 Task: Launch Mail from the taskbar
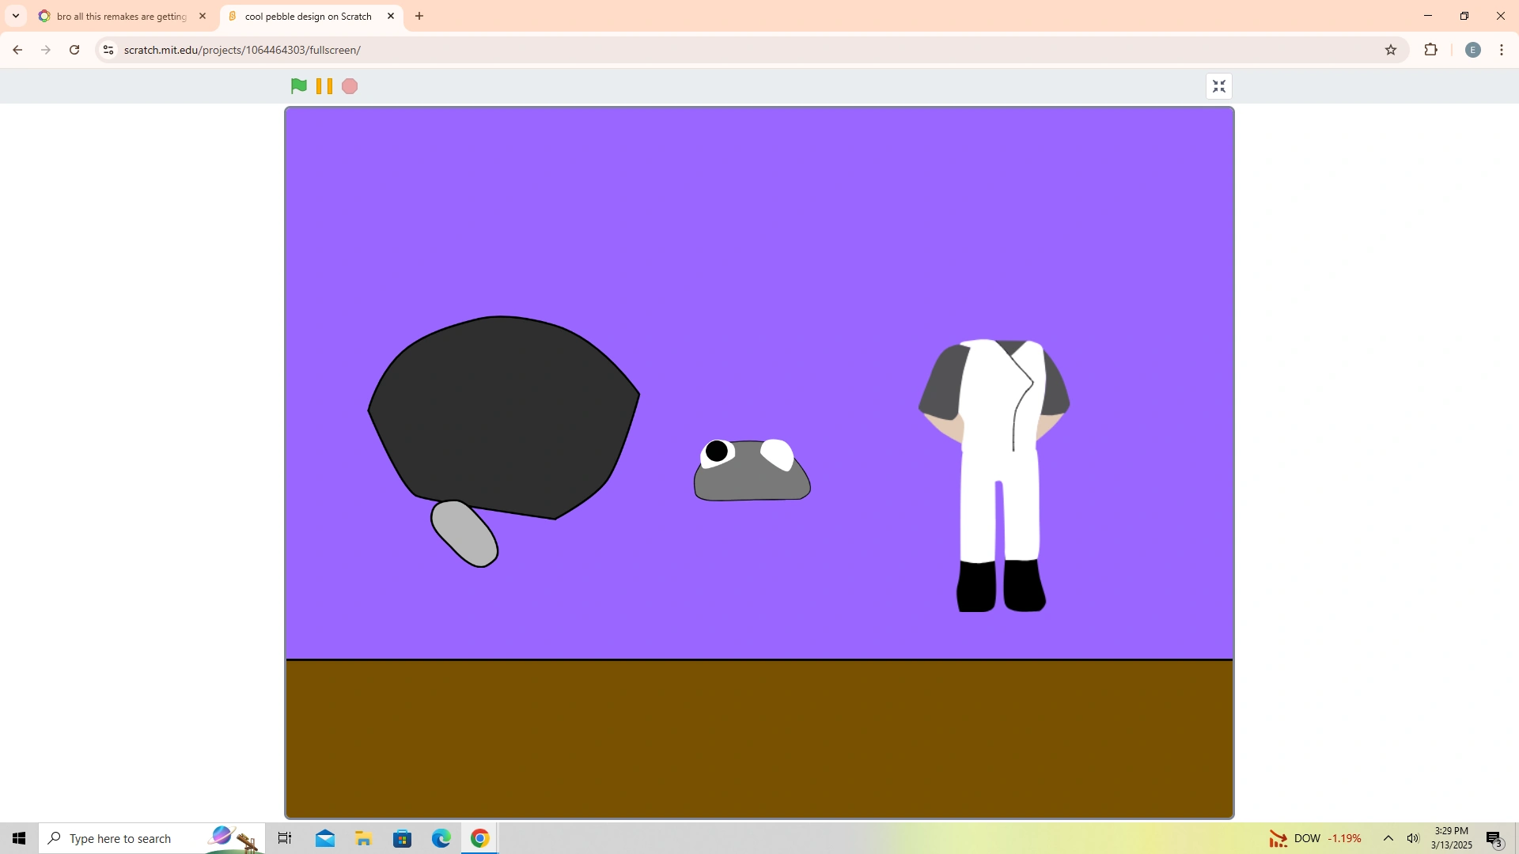pyautogui.click(x=324, y=838)
